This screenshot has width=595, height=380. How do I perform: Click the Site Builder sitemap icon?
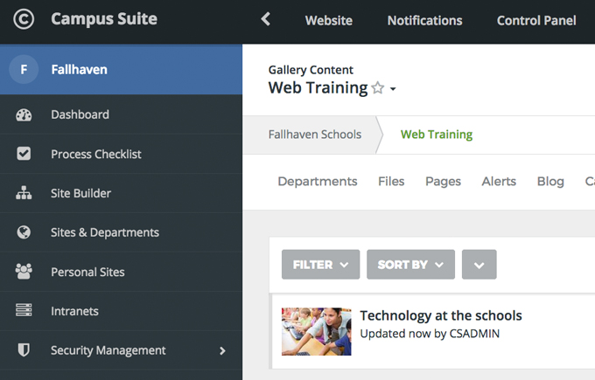click(x=24, y=193)
